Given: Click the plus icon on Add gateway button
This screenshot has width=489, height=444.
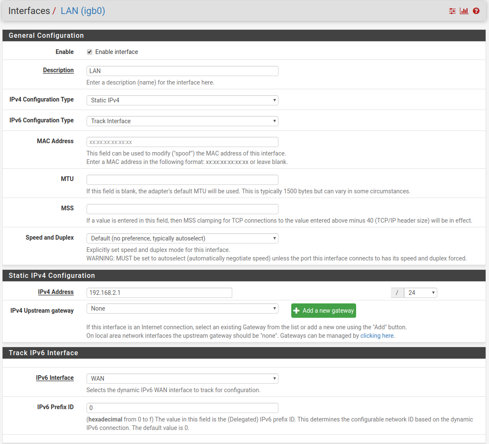Looking at the screenshot, I should [x=297, y=311].
